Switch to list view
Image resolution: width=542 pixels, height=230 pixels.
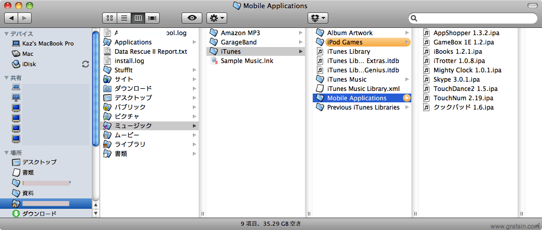(124, 18)
